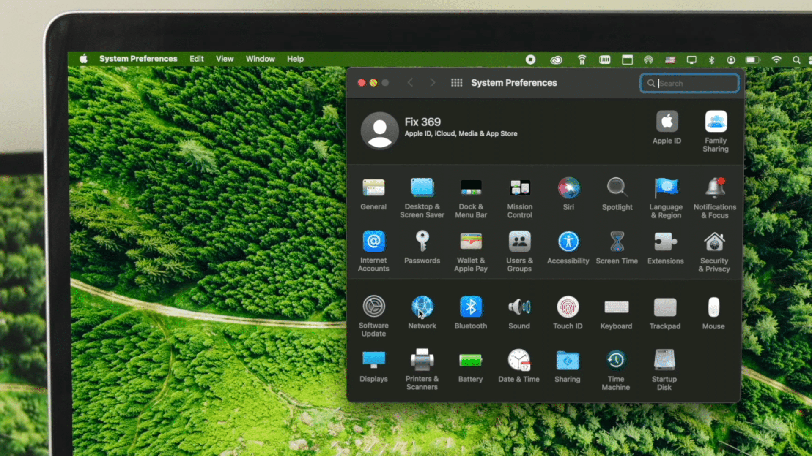This screenshot has height=456, width=812.
Task: Open the Window menu
Action: click(260, 59)
